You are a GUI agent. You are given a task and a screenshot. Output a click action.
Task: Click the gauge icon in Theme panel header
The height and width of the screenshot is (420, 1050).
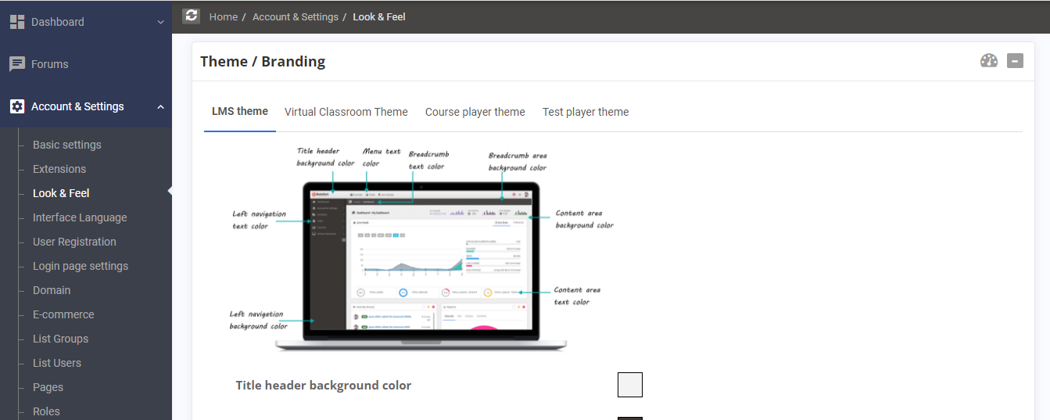(989, 61)
